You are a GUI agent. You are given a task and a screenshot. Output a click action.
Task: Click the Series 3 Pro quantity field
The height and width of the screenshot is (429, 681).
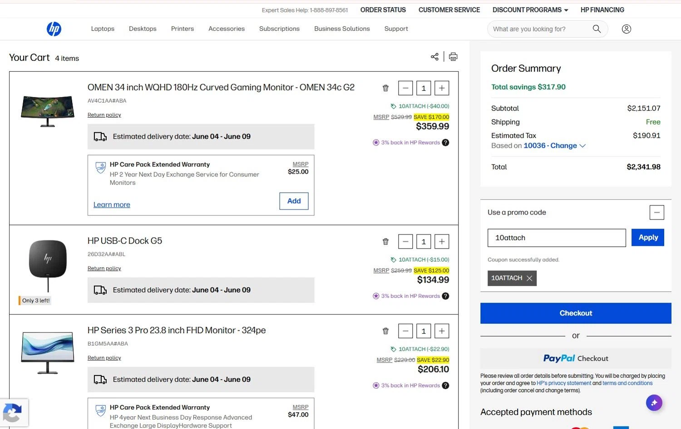pos(424,331)
